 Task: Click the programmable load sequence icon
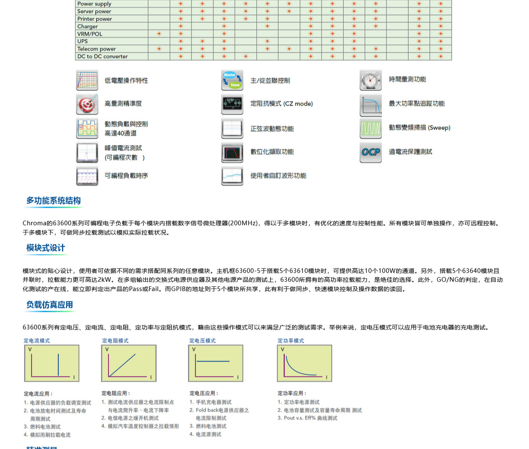click(x=87, y=175)
